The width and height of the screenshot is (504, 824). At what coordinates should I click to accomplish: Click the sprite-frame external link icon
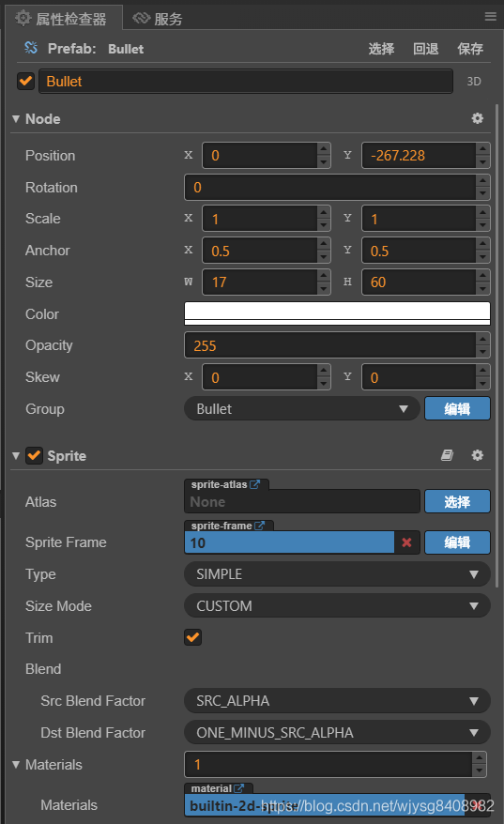tap(260, 526)
